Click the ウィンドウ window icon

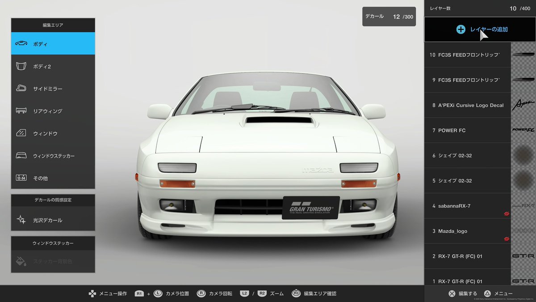[21, 133]
